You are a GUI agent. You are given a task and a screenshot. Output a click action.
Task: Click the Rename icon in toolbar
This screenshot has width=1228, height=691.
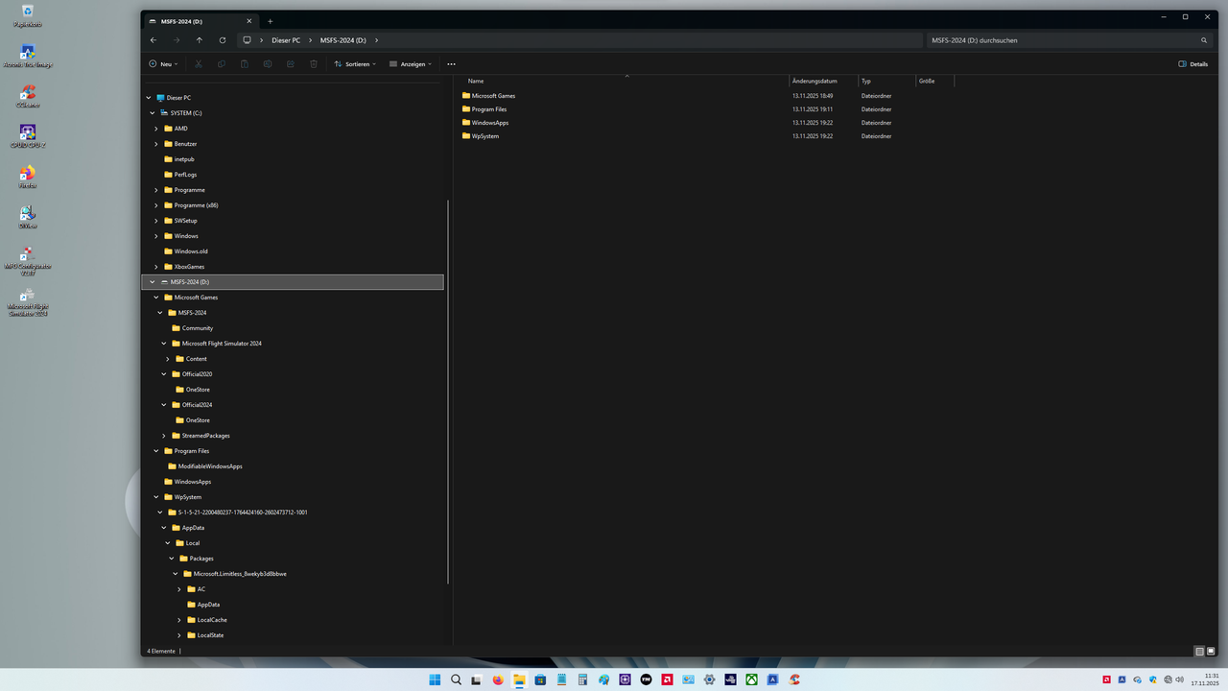(268, 64)
